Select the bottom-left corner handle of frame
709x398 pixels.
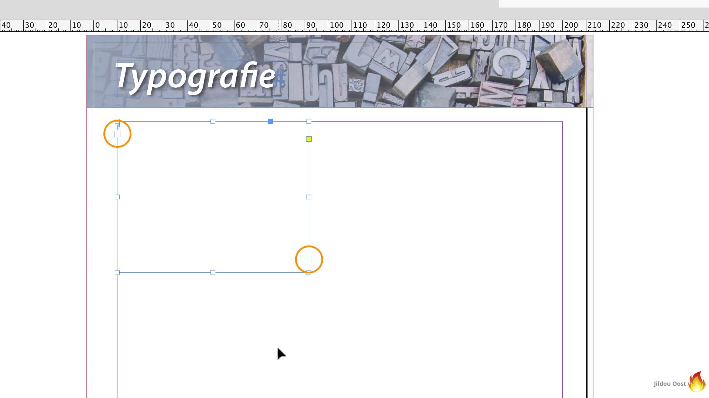click(x=117, y=273)
